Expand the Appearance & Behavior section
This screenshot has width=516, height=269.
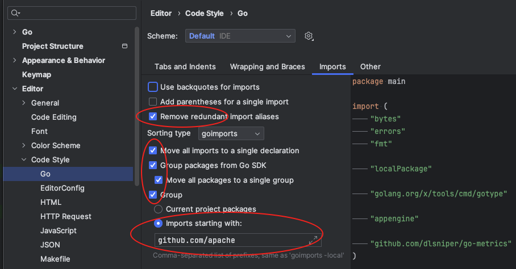pos(15,60)
